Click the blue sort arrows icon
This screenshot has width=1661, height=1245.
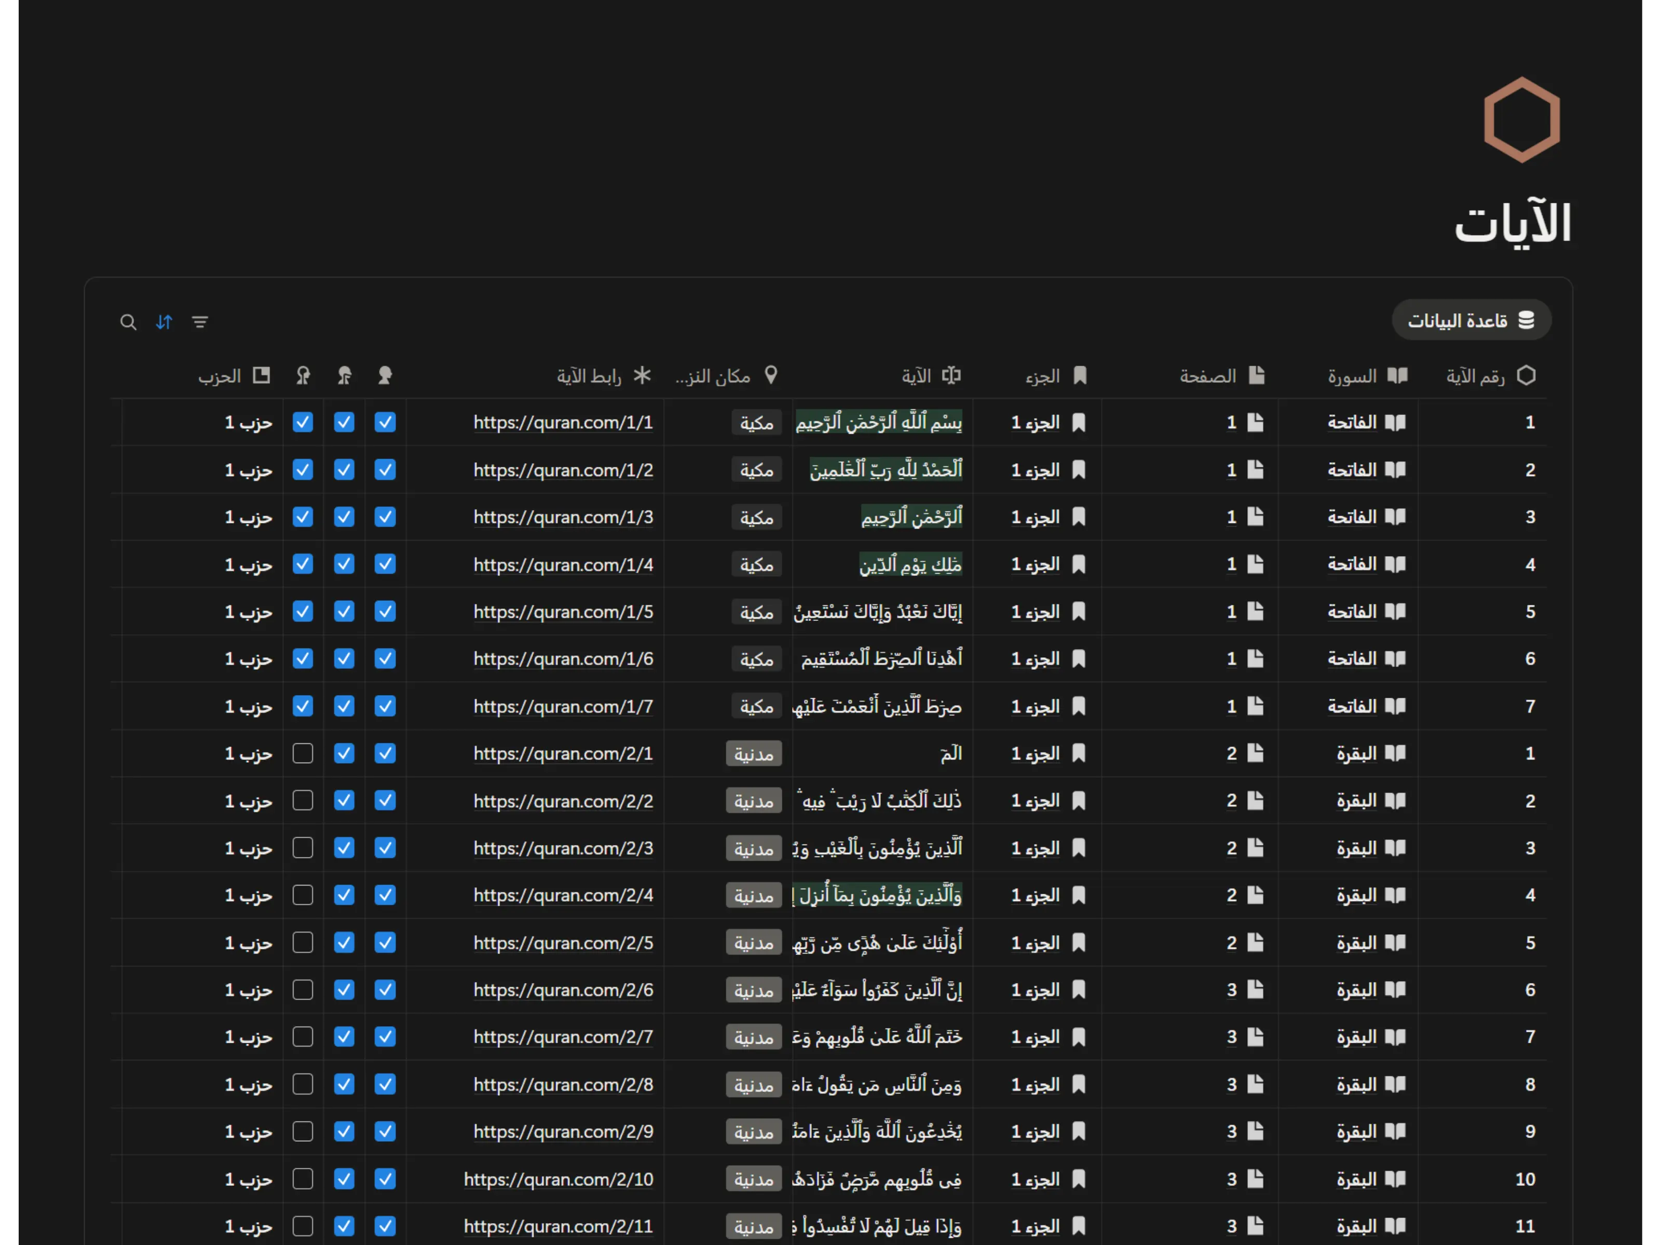[x=165, y=322]
